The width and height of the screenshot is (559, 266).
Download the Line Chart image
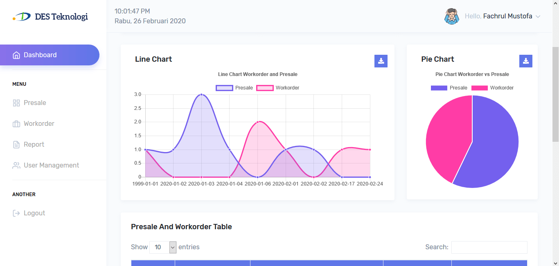click(381, 61)
